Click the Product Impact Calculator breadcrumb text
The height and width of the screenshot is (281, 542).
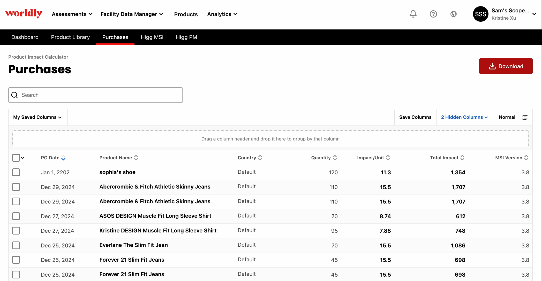click(x=38, y=57)
